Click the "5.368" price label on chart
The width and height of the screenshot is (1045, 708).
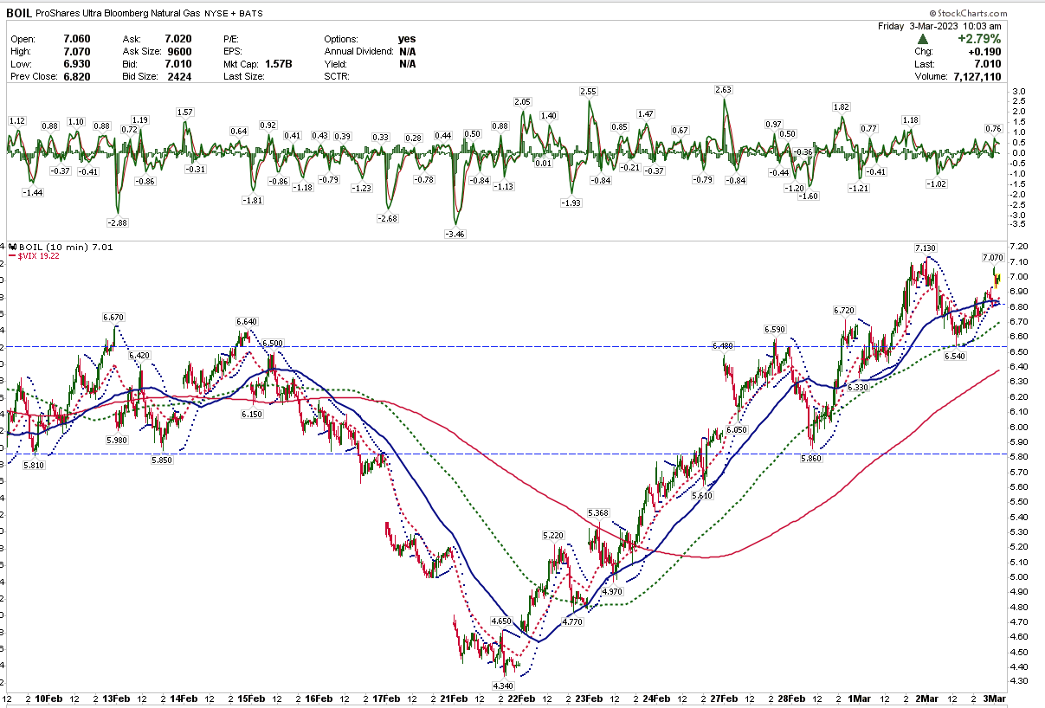click(x=599, y=513)
